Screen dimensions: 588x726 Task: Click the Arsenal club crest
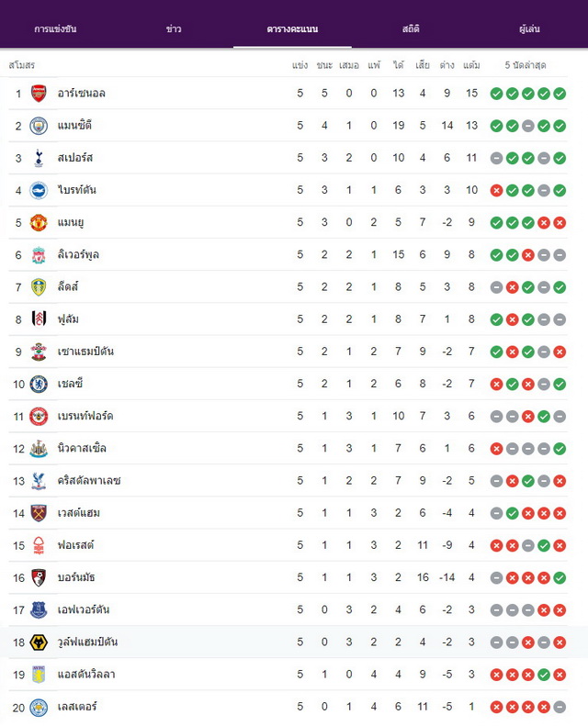tap(39, 93)
